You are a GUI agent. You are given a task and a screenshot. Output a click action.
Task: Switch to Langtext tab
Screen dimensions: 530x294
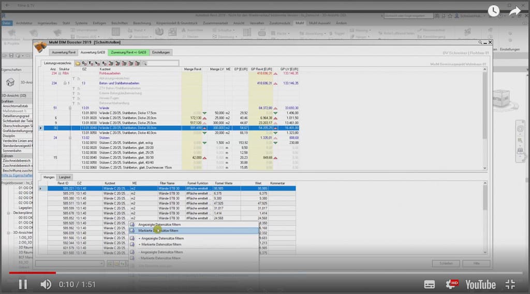(65, 177)
